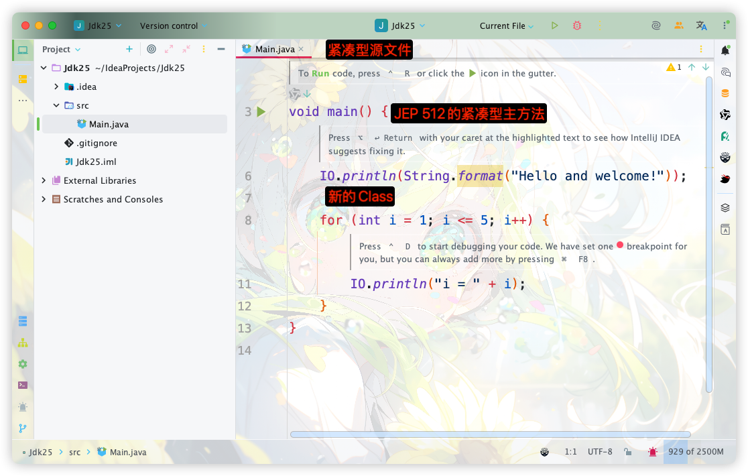Viewport: 748px width, 476px height.
Task: Add new file with plus icon
Action: tap(129, 49)
